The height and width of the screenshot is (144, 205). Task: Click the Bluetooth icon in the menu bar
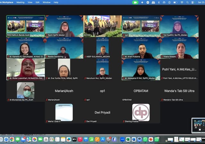[x=159, y=2]
